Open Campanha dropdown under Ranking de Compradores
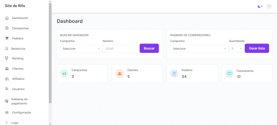 199,49
